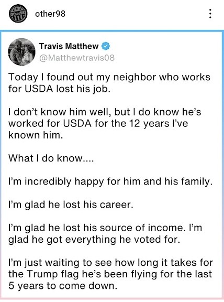View Travis Matthew's profile photo

tap(22, 52)
